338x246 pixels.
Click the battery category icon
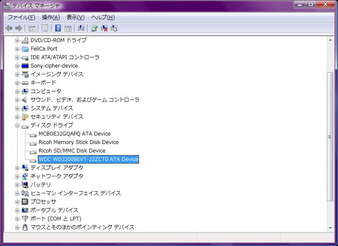coord(25,185)
